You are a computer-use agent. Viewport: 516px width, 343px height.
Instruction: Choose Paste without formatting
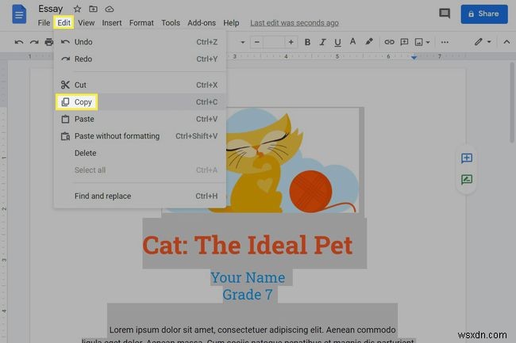tap(140, 136)
